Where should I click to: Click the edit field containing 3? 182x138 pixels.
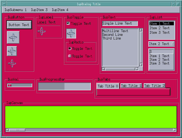coord(161,52)
